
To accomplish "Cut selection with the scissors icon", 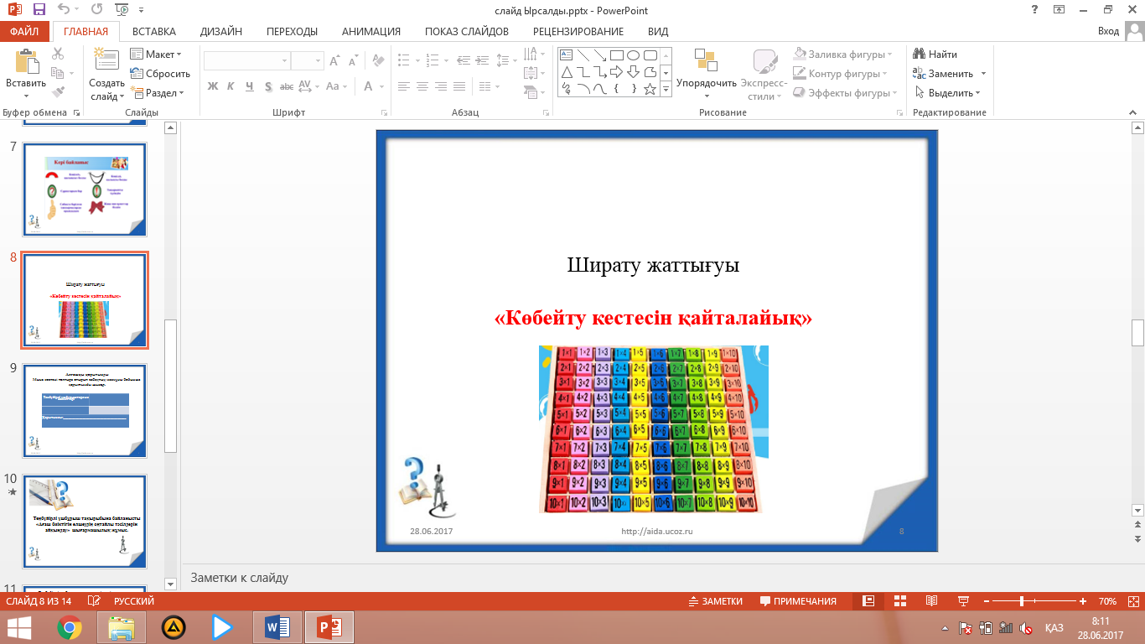I will [x=58, y=54].
